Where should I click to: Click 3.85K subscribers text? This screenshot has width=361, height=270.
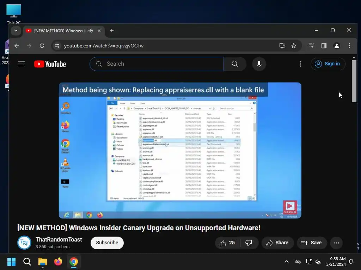tap(53, 246)
